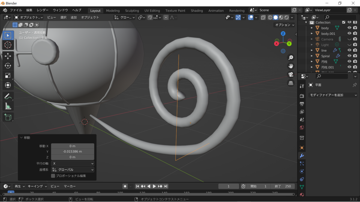Click the 終了 250 end frame field

point(283,186)
